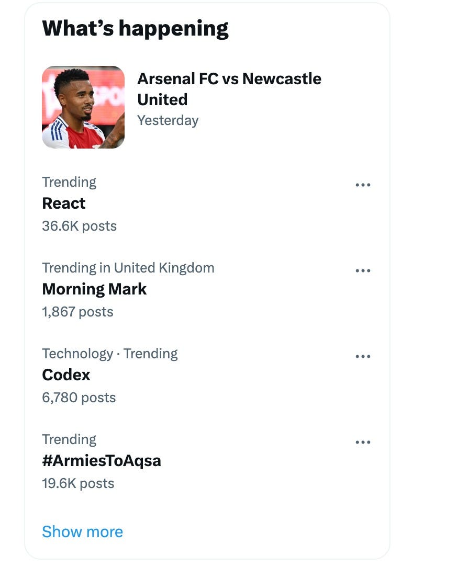Image resolution: width=468 pixels, height=567 pixels.
Task: Click the three-dot menu beside Morning Mark
Action: (x=363, y=271)
